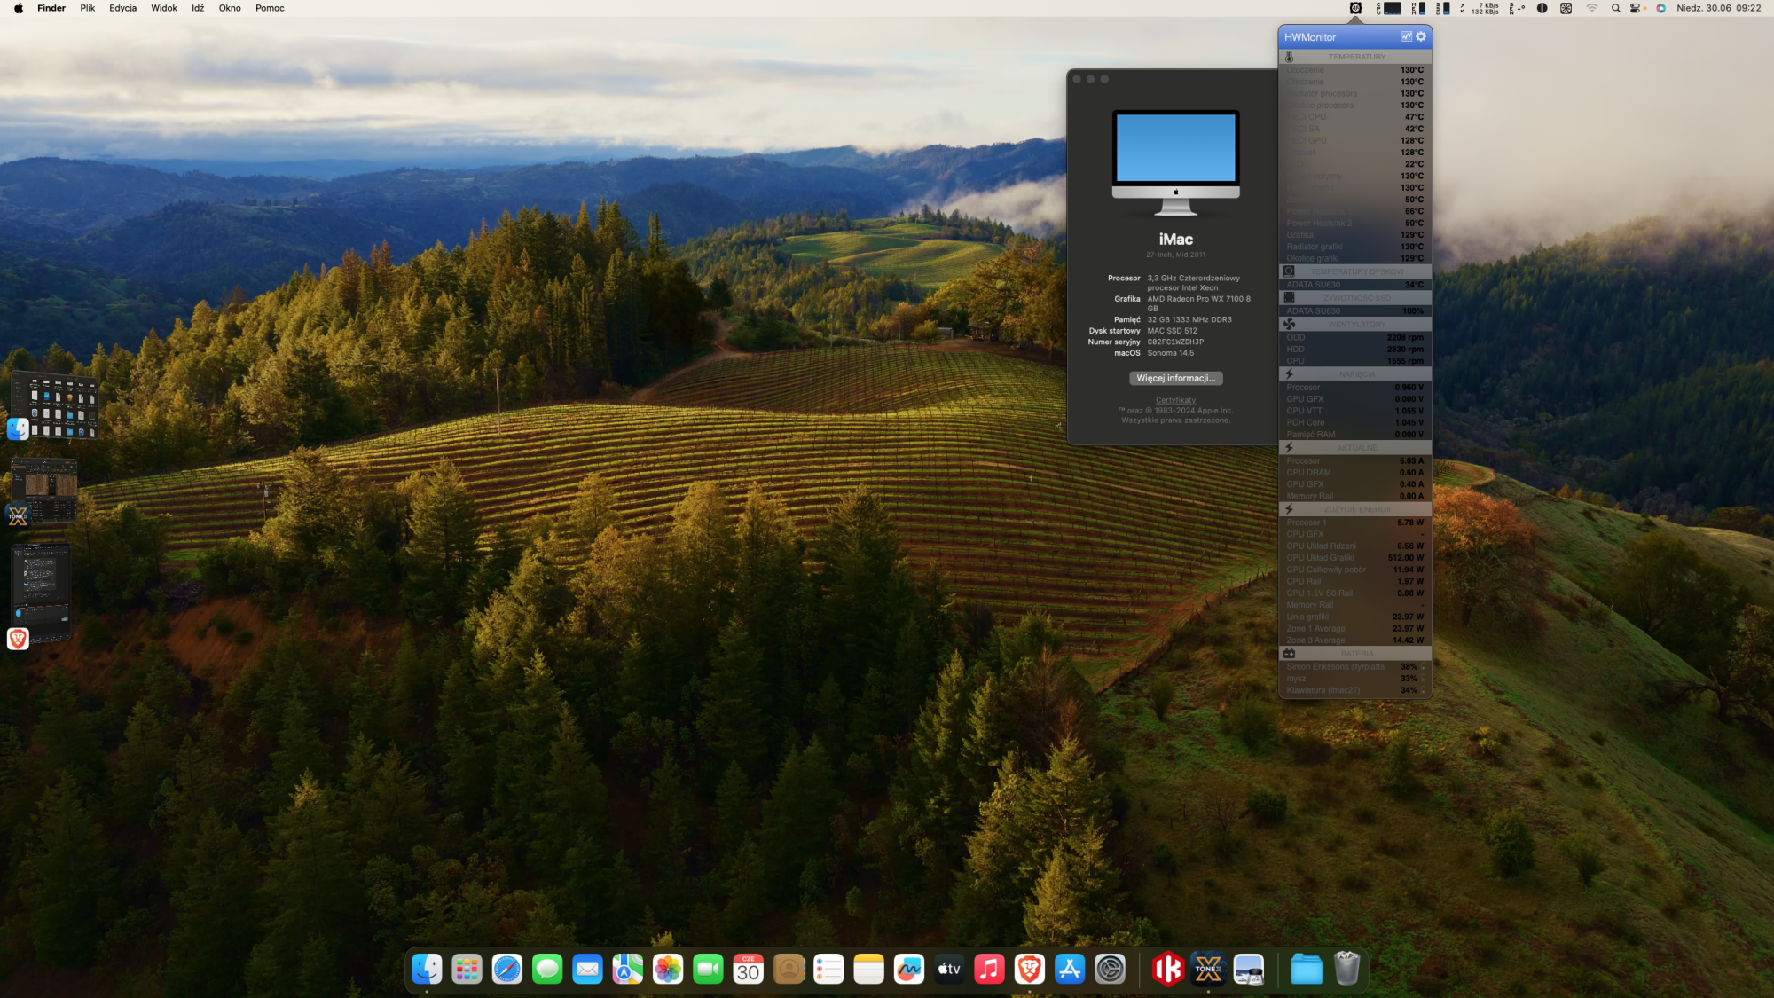Launch Brave browser from the dock
Screen dimensions: 1774x998
pos(1029,969)
